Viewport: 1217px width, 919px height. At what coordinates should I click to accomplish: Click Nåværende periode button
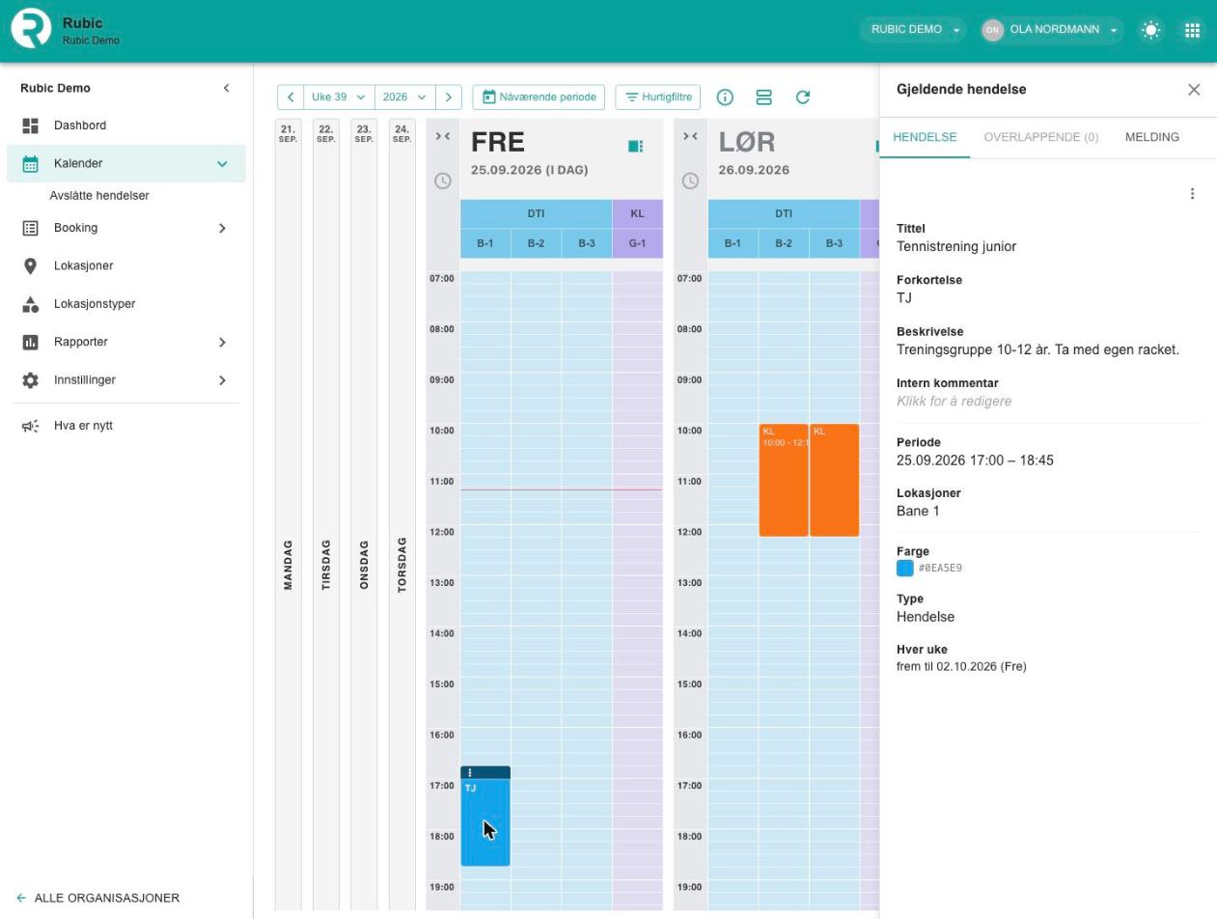tap(539, 97)
